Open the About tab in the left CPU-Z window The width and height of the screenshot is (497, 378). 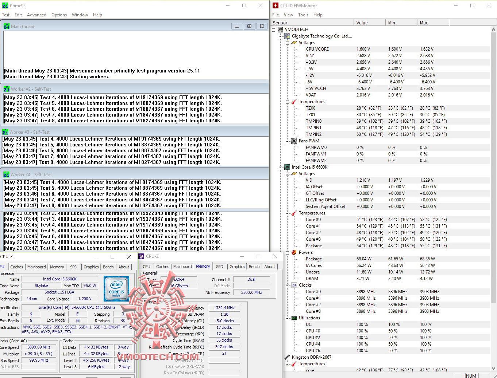coord(124,267)
